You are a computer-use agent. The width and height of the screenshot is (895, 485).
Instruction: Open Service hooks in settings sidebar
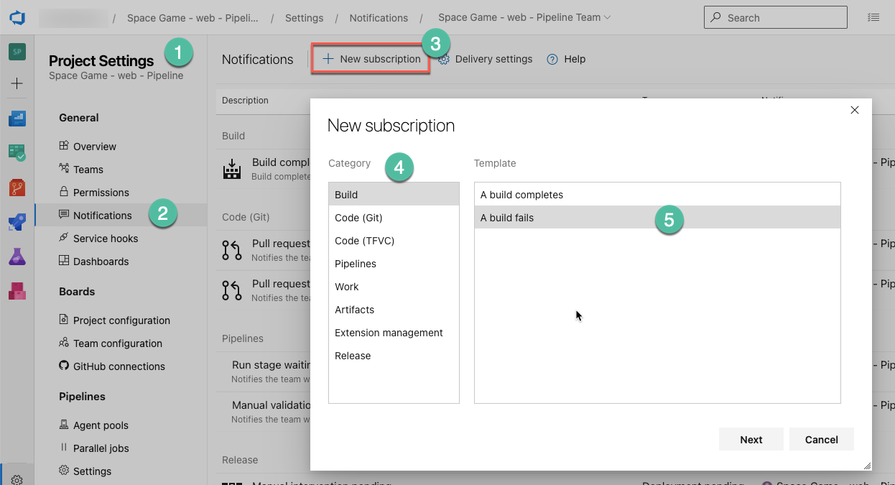106,239
